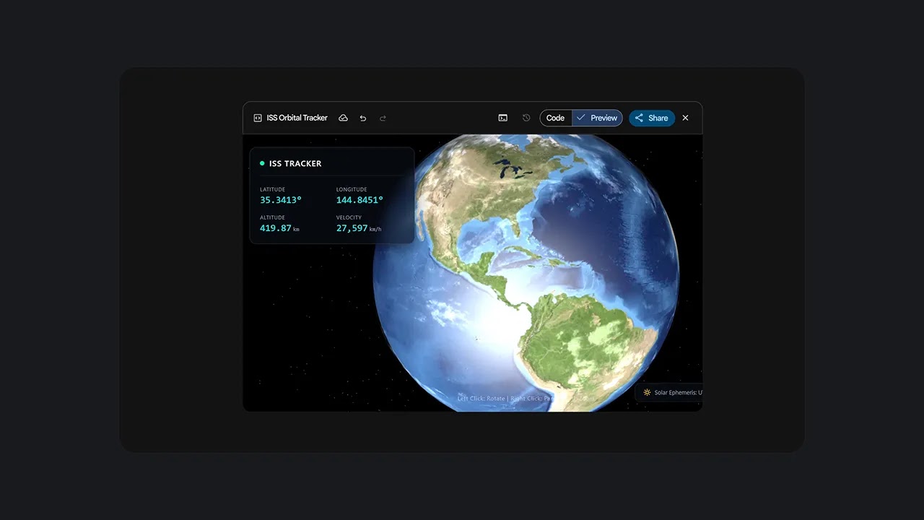Click the green ISS status dot

coord(262,163)
